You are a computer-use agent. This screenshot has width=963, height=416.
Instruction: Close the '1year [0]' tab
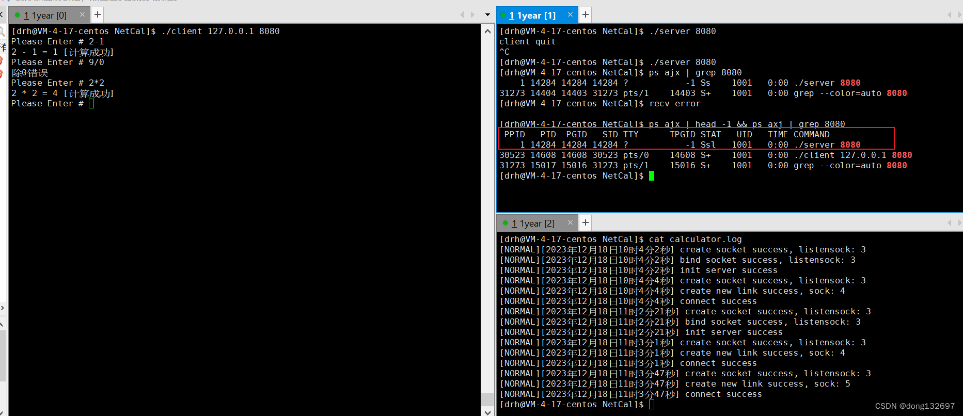tap(82, 15)
